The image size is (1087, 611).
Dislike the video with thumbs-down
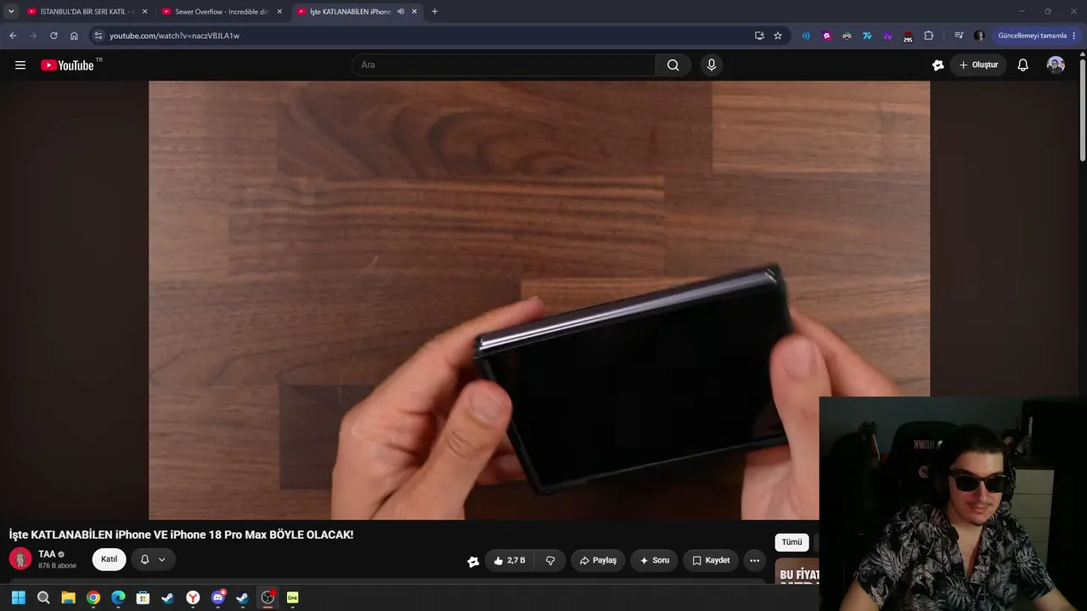point(550,561)
